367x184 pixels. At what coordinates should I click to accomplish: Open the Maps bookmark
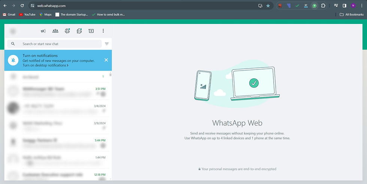click(45, 15)
